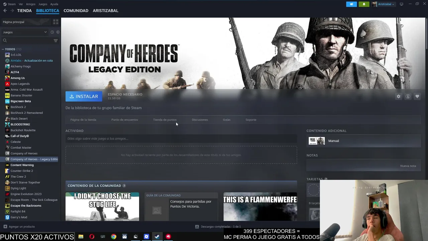Click the library search field
428x241 pixels.
pos(27,41)
